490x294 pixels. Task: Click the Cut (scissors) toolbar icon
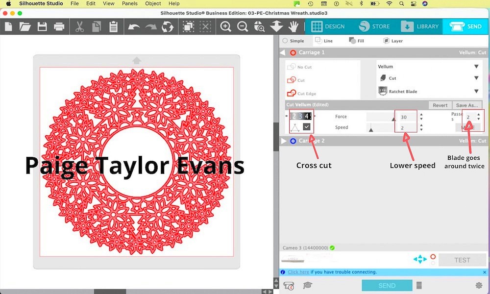point(80,26)
